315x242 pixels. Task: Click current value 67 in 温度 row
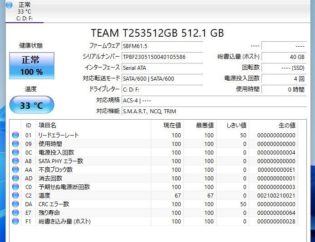[177, 196]
